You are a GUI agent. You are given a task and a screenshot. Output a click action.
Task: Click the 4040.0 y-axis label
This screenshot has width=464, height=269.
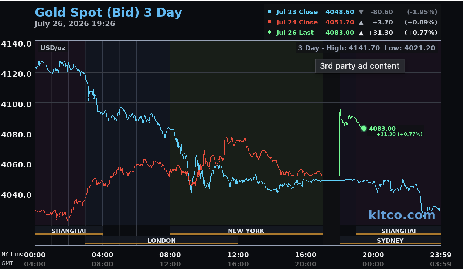[x=16, y=194]
